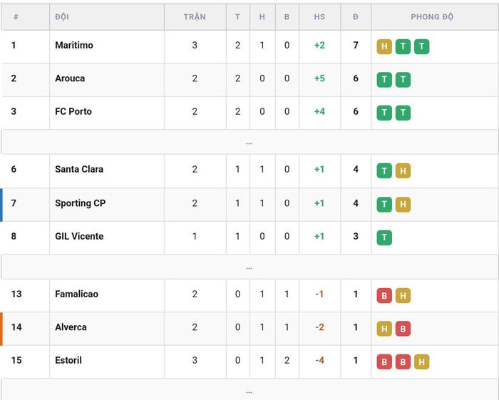Open the Maritimo team link

pos(74,45)
